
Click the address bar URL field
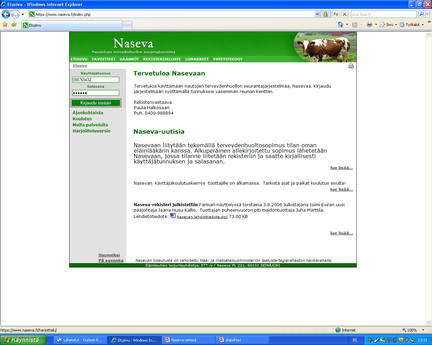coord(171,14)
